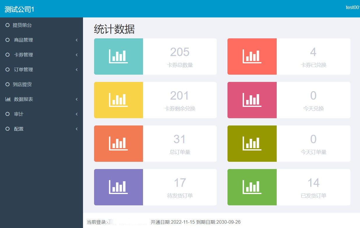Screen dimensions: 360x228
Task: Click the pink chart icon for 今天兑换
Action: (252, 100)
